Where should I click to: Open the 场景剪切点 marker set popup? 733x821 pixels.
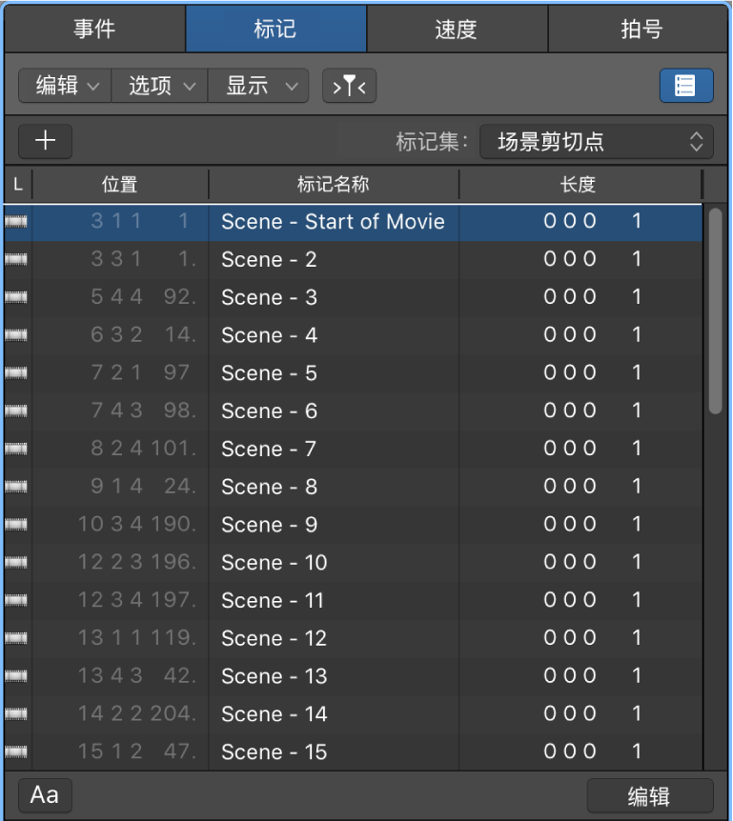(596, 142)
